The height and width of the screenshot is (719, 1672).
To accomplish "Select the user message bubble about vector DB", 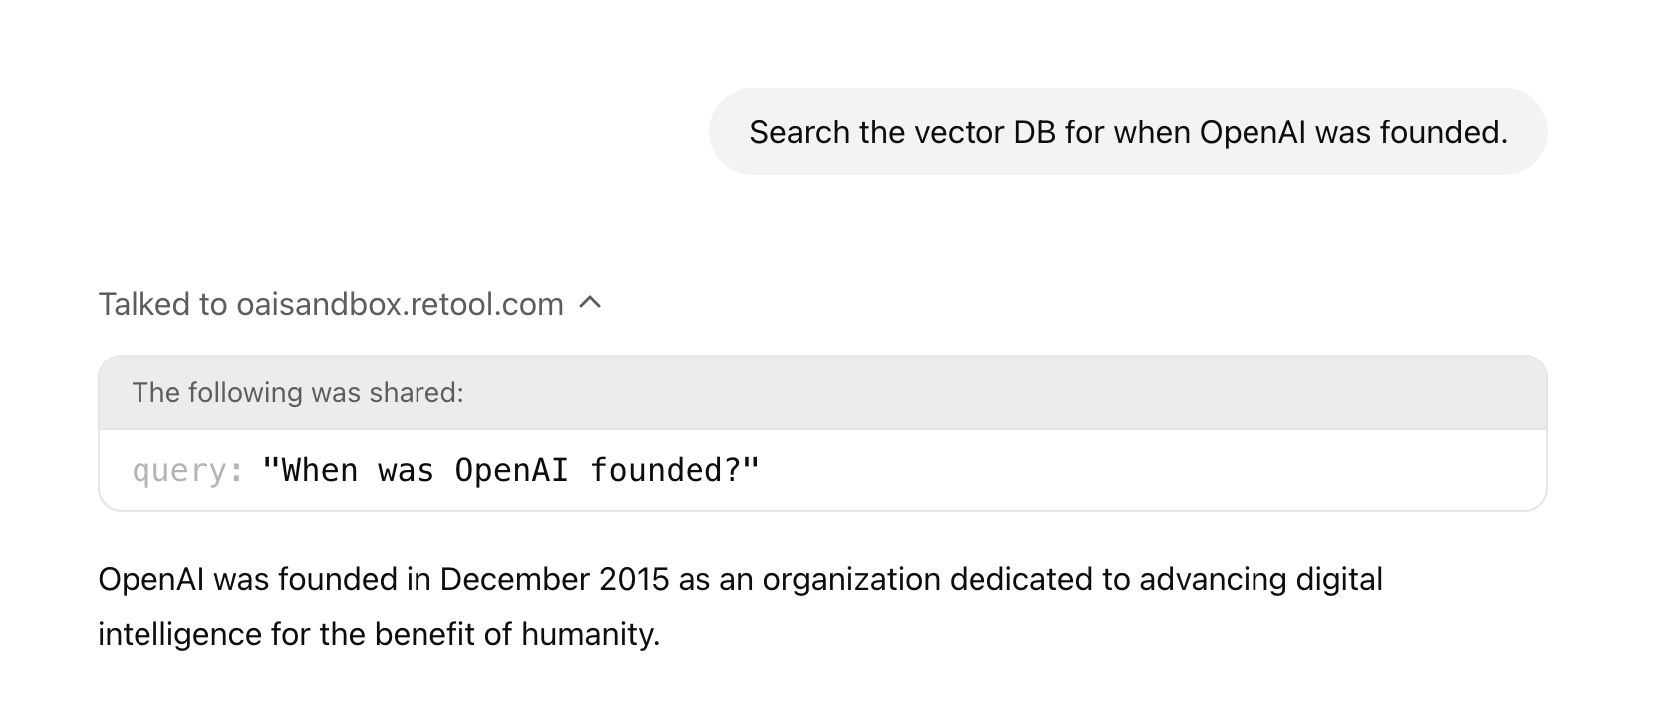I will [1128, 132].
